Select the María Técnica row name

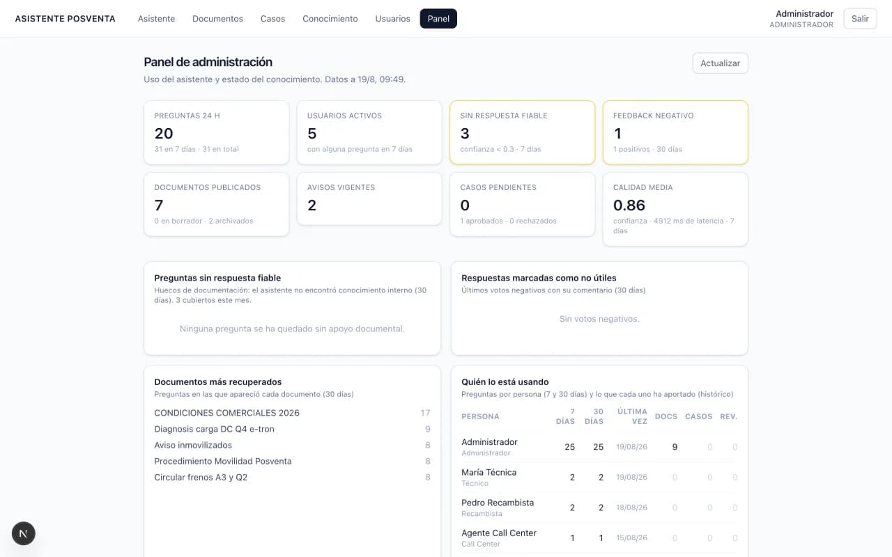[489, 472]
